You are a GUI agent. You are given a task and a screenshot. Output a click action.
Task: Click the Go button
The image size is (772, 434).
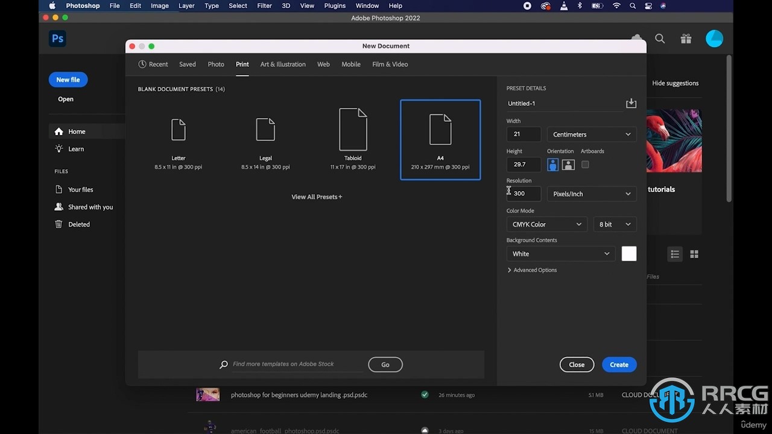385,365
